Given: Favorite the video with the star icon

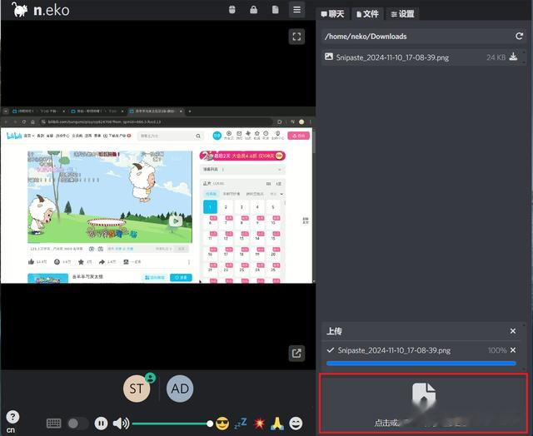Looking at the screenshot, I should point(81,262).
